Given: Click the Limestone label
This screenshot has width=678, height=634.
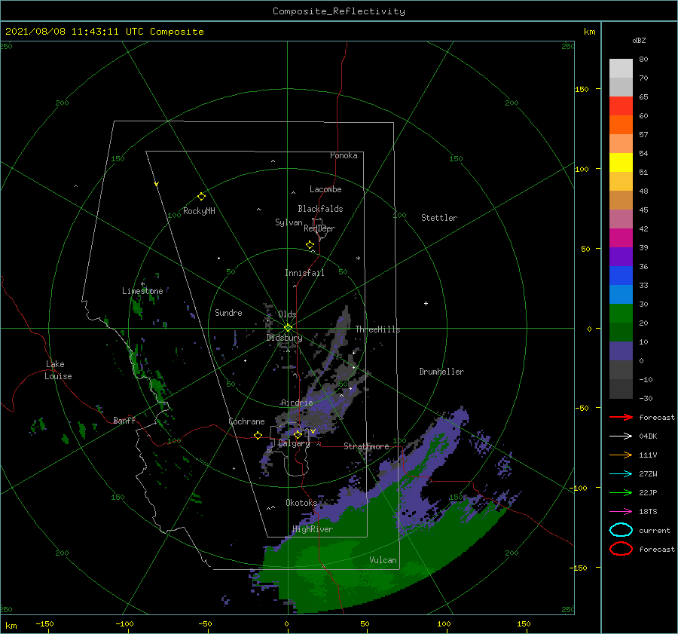Looking at the screenshot, I should [142, 291].
